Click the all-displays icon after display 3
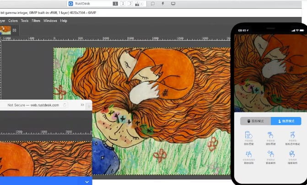This screenshot has height=185, width=307. click(139, 4)
